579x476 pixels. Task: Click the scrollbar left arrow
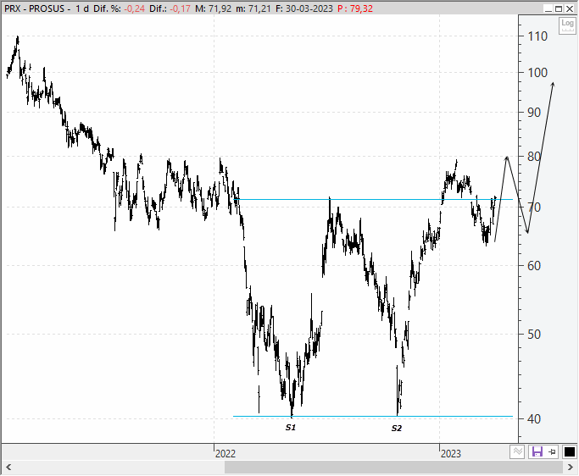8,468
